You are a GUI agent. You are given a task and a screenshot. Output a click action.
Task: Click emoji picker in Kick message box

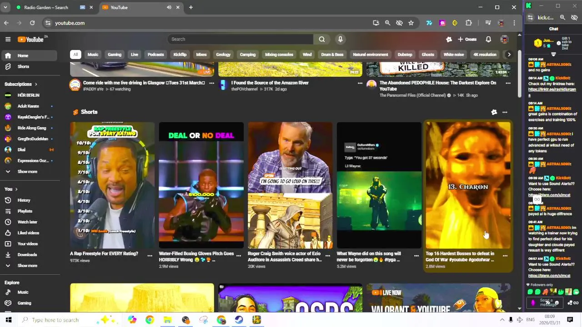click(557, 303)
